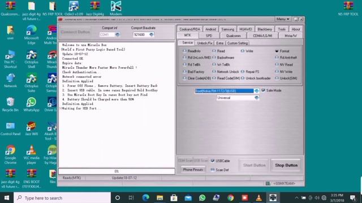The width and height of the screenshot is (362, 203).
Task: Click the GSMXTEAM status bar icon
Action: 268,183
